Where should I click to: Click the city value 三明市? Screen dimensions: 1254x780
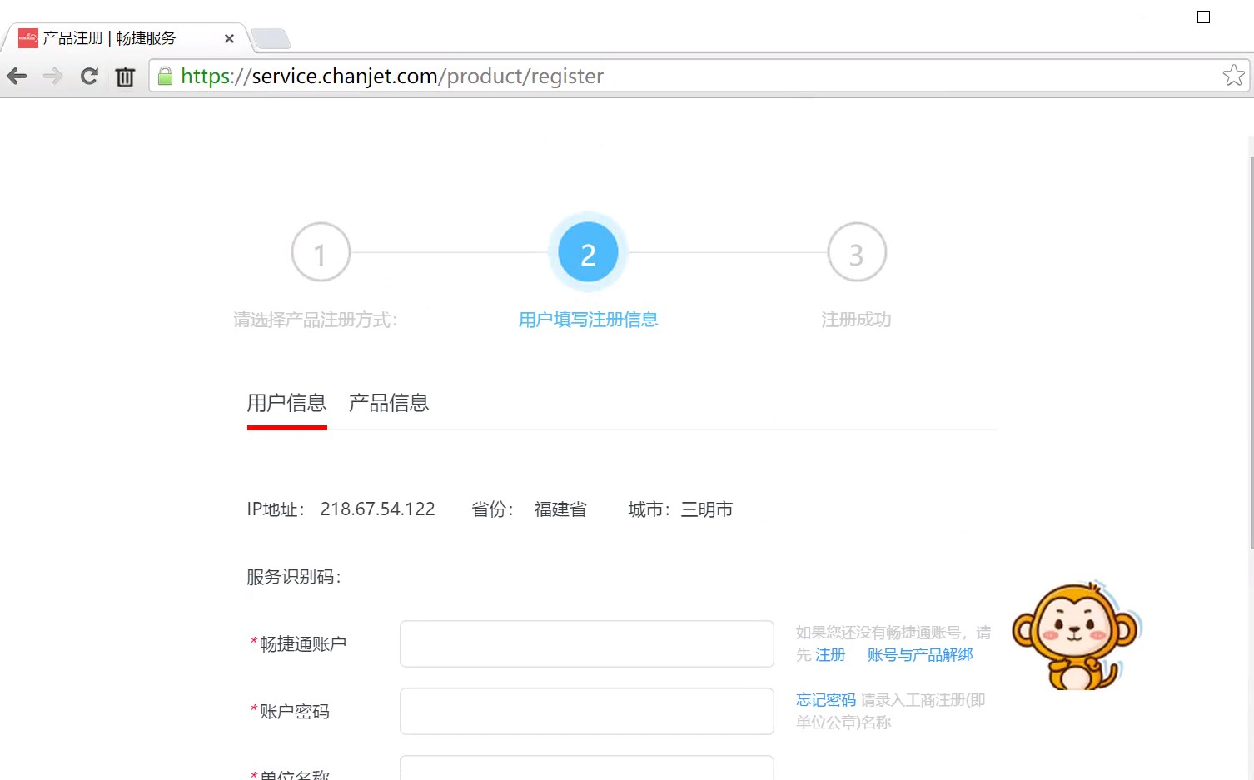(x=707, y=509)
